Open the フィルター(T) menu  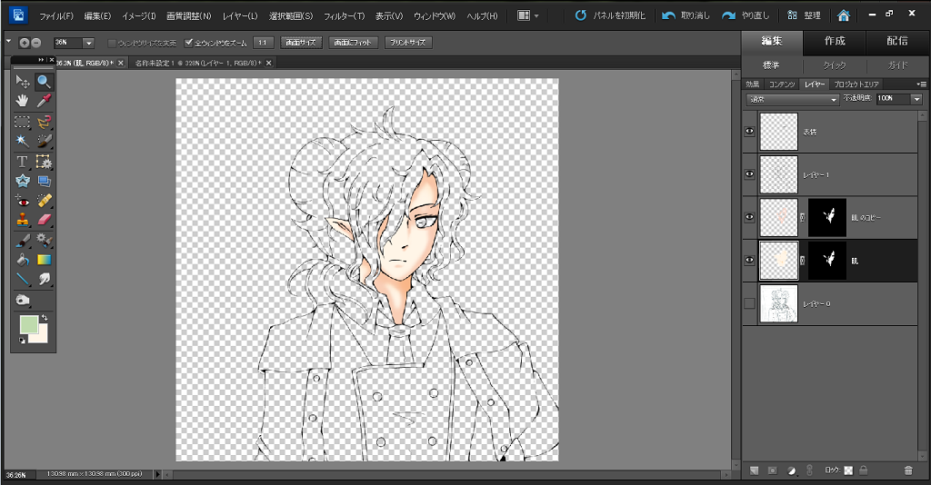[x=344, y=16]
